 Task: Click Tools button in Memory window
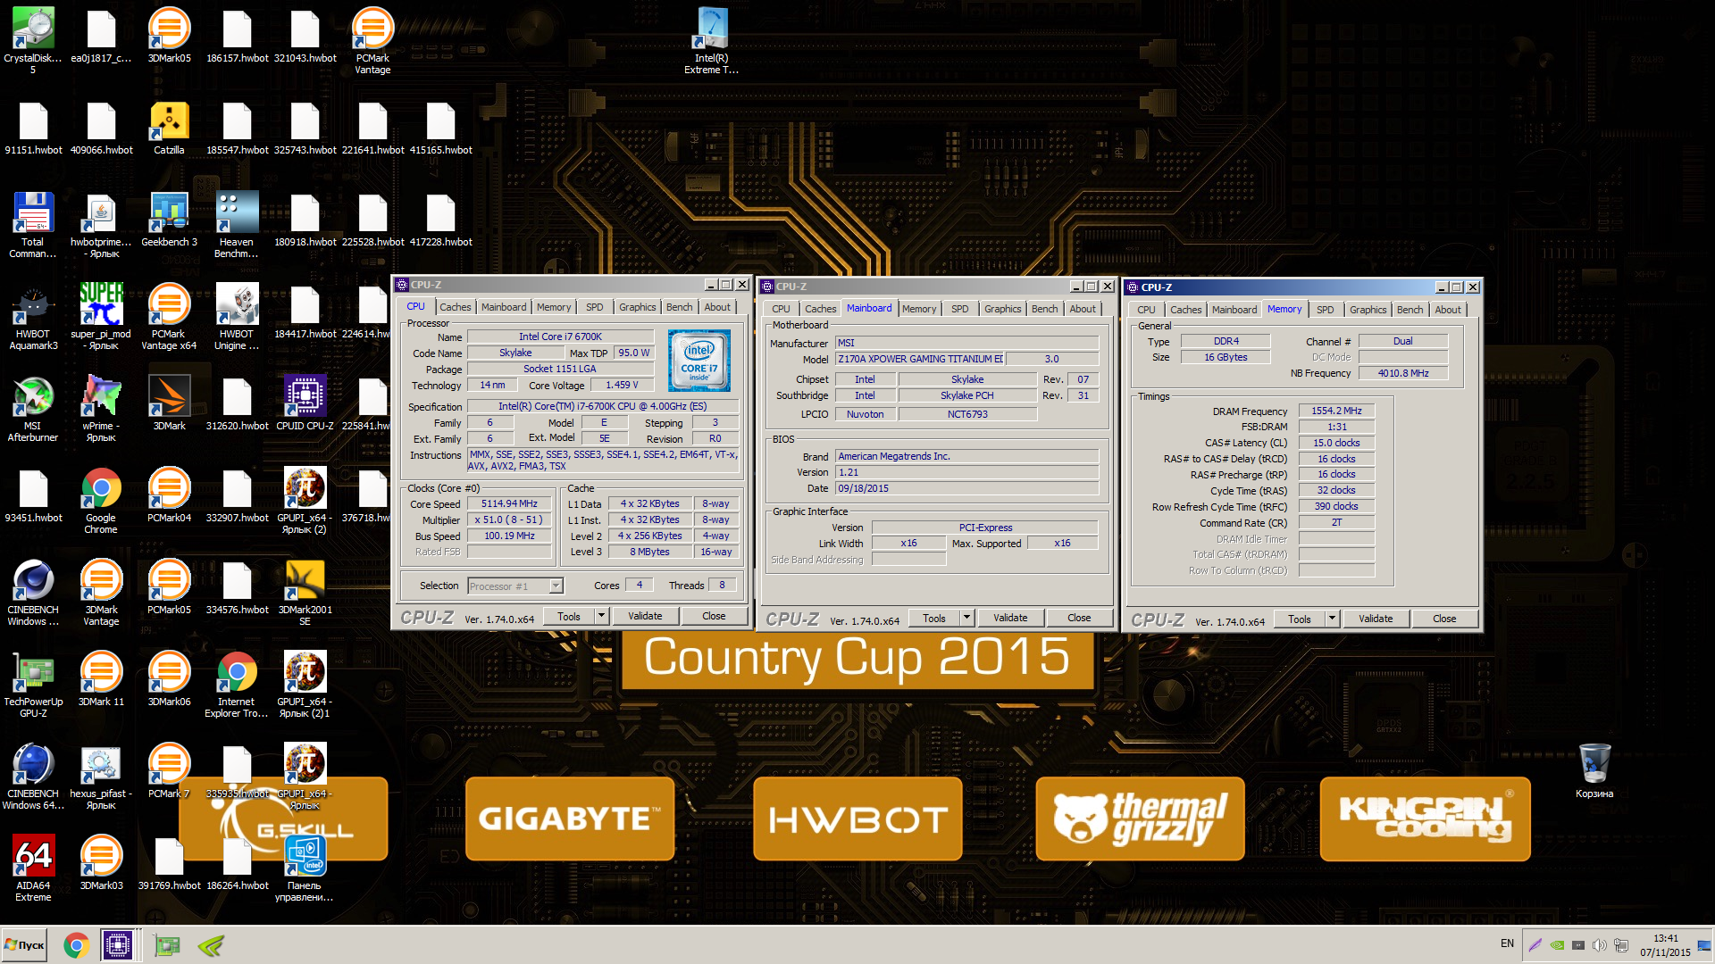point(1300,619)
